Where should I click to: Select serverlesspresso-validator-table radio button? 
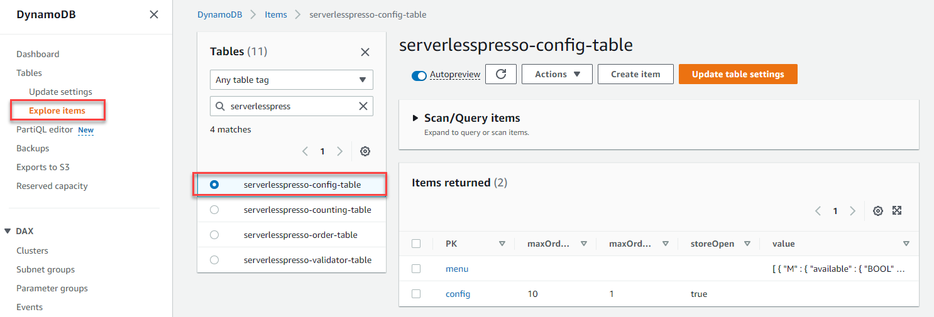pos(214,260)
